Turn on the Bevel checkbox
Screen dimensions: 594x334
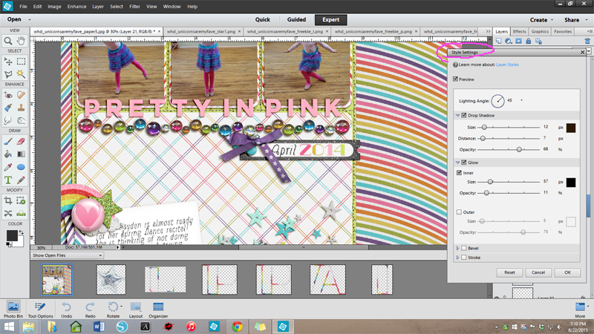(464, 248)
